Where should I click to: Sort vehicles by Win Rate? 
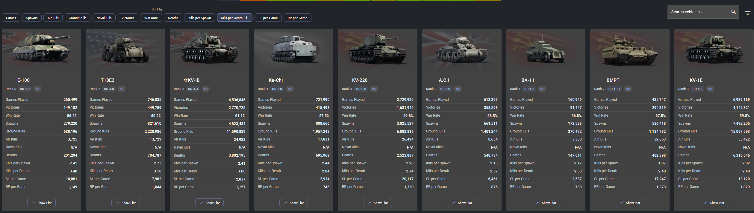tap(151, 18)
